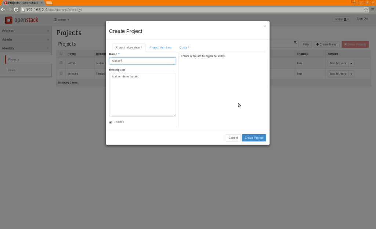Select the services project row checkbox
Viewport: 376px width, 229px height.
tap(61, 73)
